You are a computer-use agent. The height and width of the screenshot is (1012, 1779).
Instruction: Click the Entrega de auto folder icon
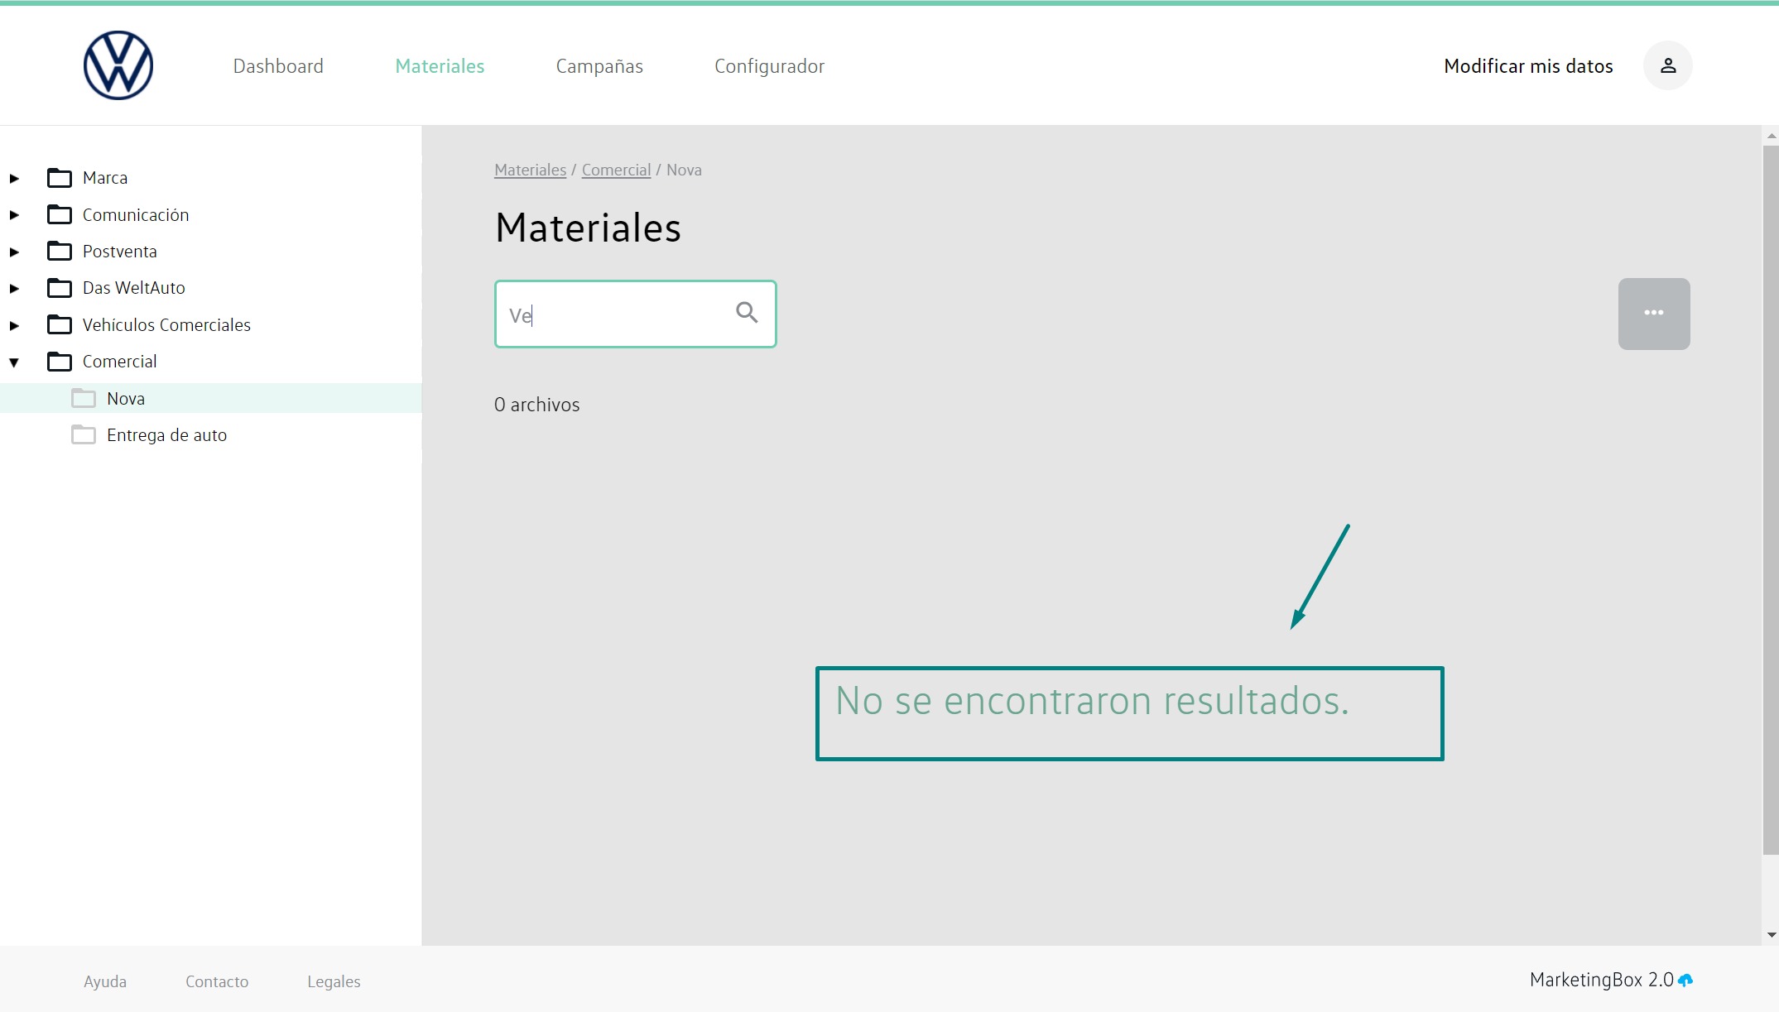click(84, 435)
